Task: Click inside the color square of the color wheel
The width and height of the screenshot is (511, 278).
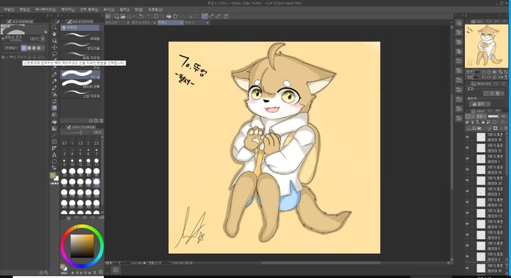Action: 82,246
